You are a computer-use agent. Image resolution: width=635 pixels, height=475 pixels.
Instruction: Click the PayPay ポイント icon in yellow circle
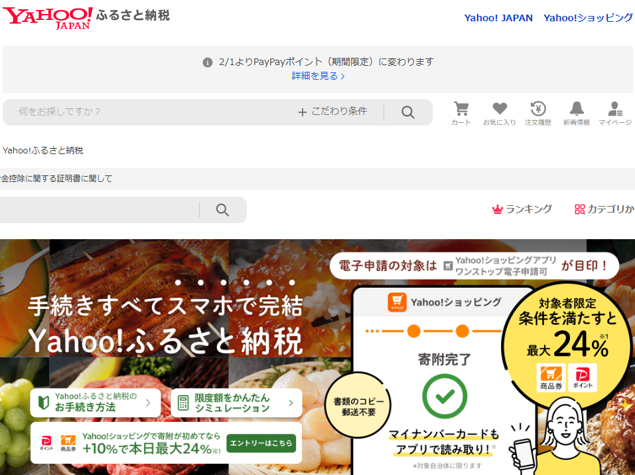point(583,377)
